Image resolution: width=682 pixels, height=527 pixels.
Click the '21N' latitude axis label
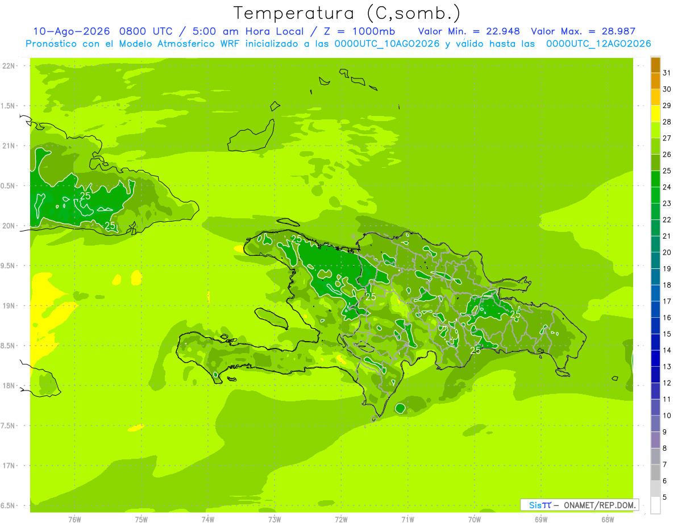[8, 146]
